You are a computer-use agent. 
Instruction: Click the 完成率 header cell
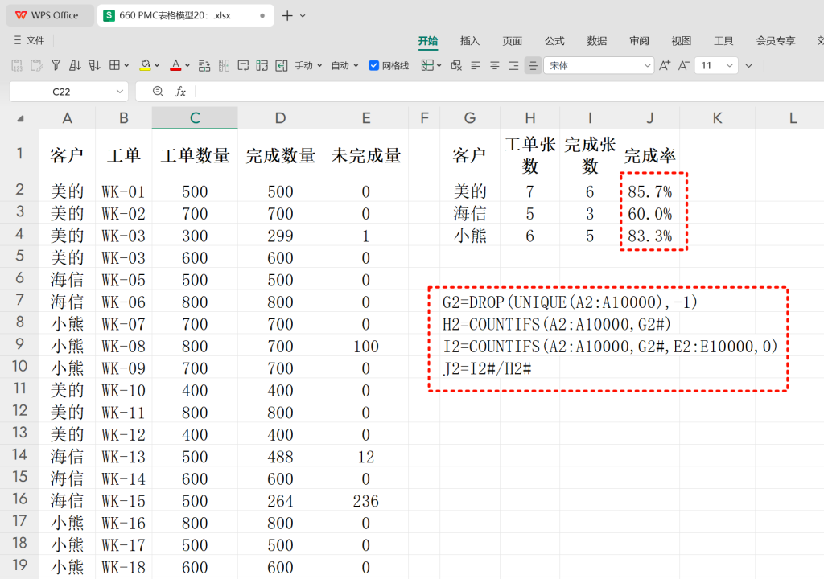(650, 155)
